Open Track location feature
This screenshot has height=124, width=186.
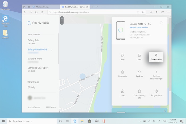point(156,57)
